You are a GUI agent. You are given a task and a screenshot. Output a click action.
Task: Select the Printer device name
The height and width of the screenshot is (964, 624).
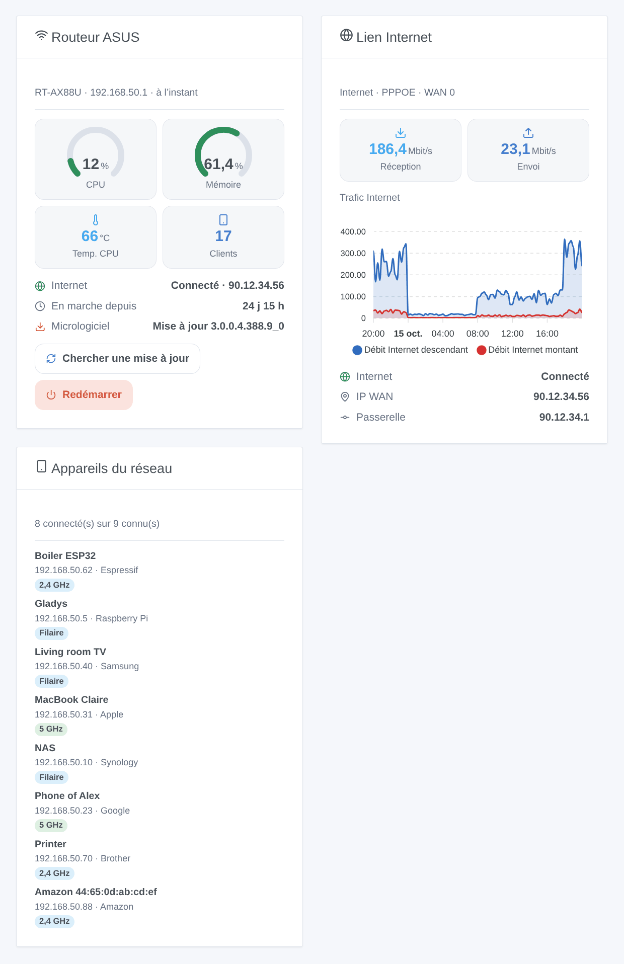coord(50,844)
